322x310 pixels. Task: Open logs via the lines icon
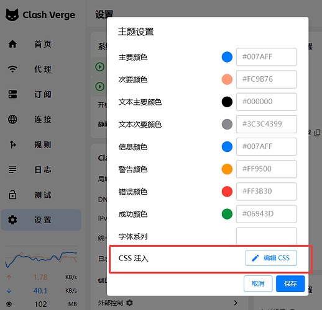click(x=12, y=169)
